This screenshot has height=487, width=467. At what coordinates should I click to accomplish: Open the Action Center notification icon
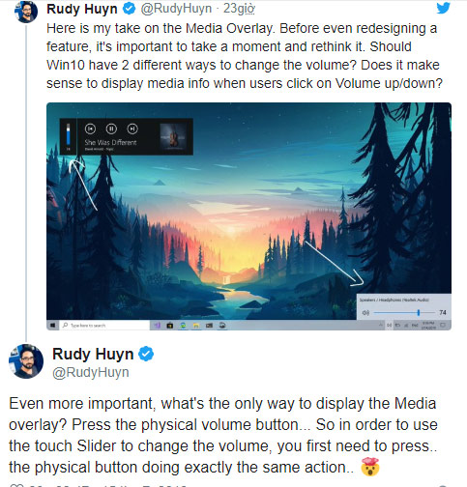tap(443, 325)
